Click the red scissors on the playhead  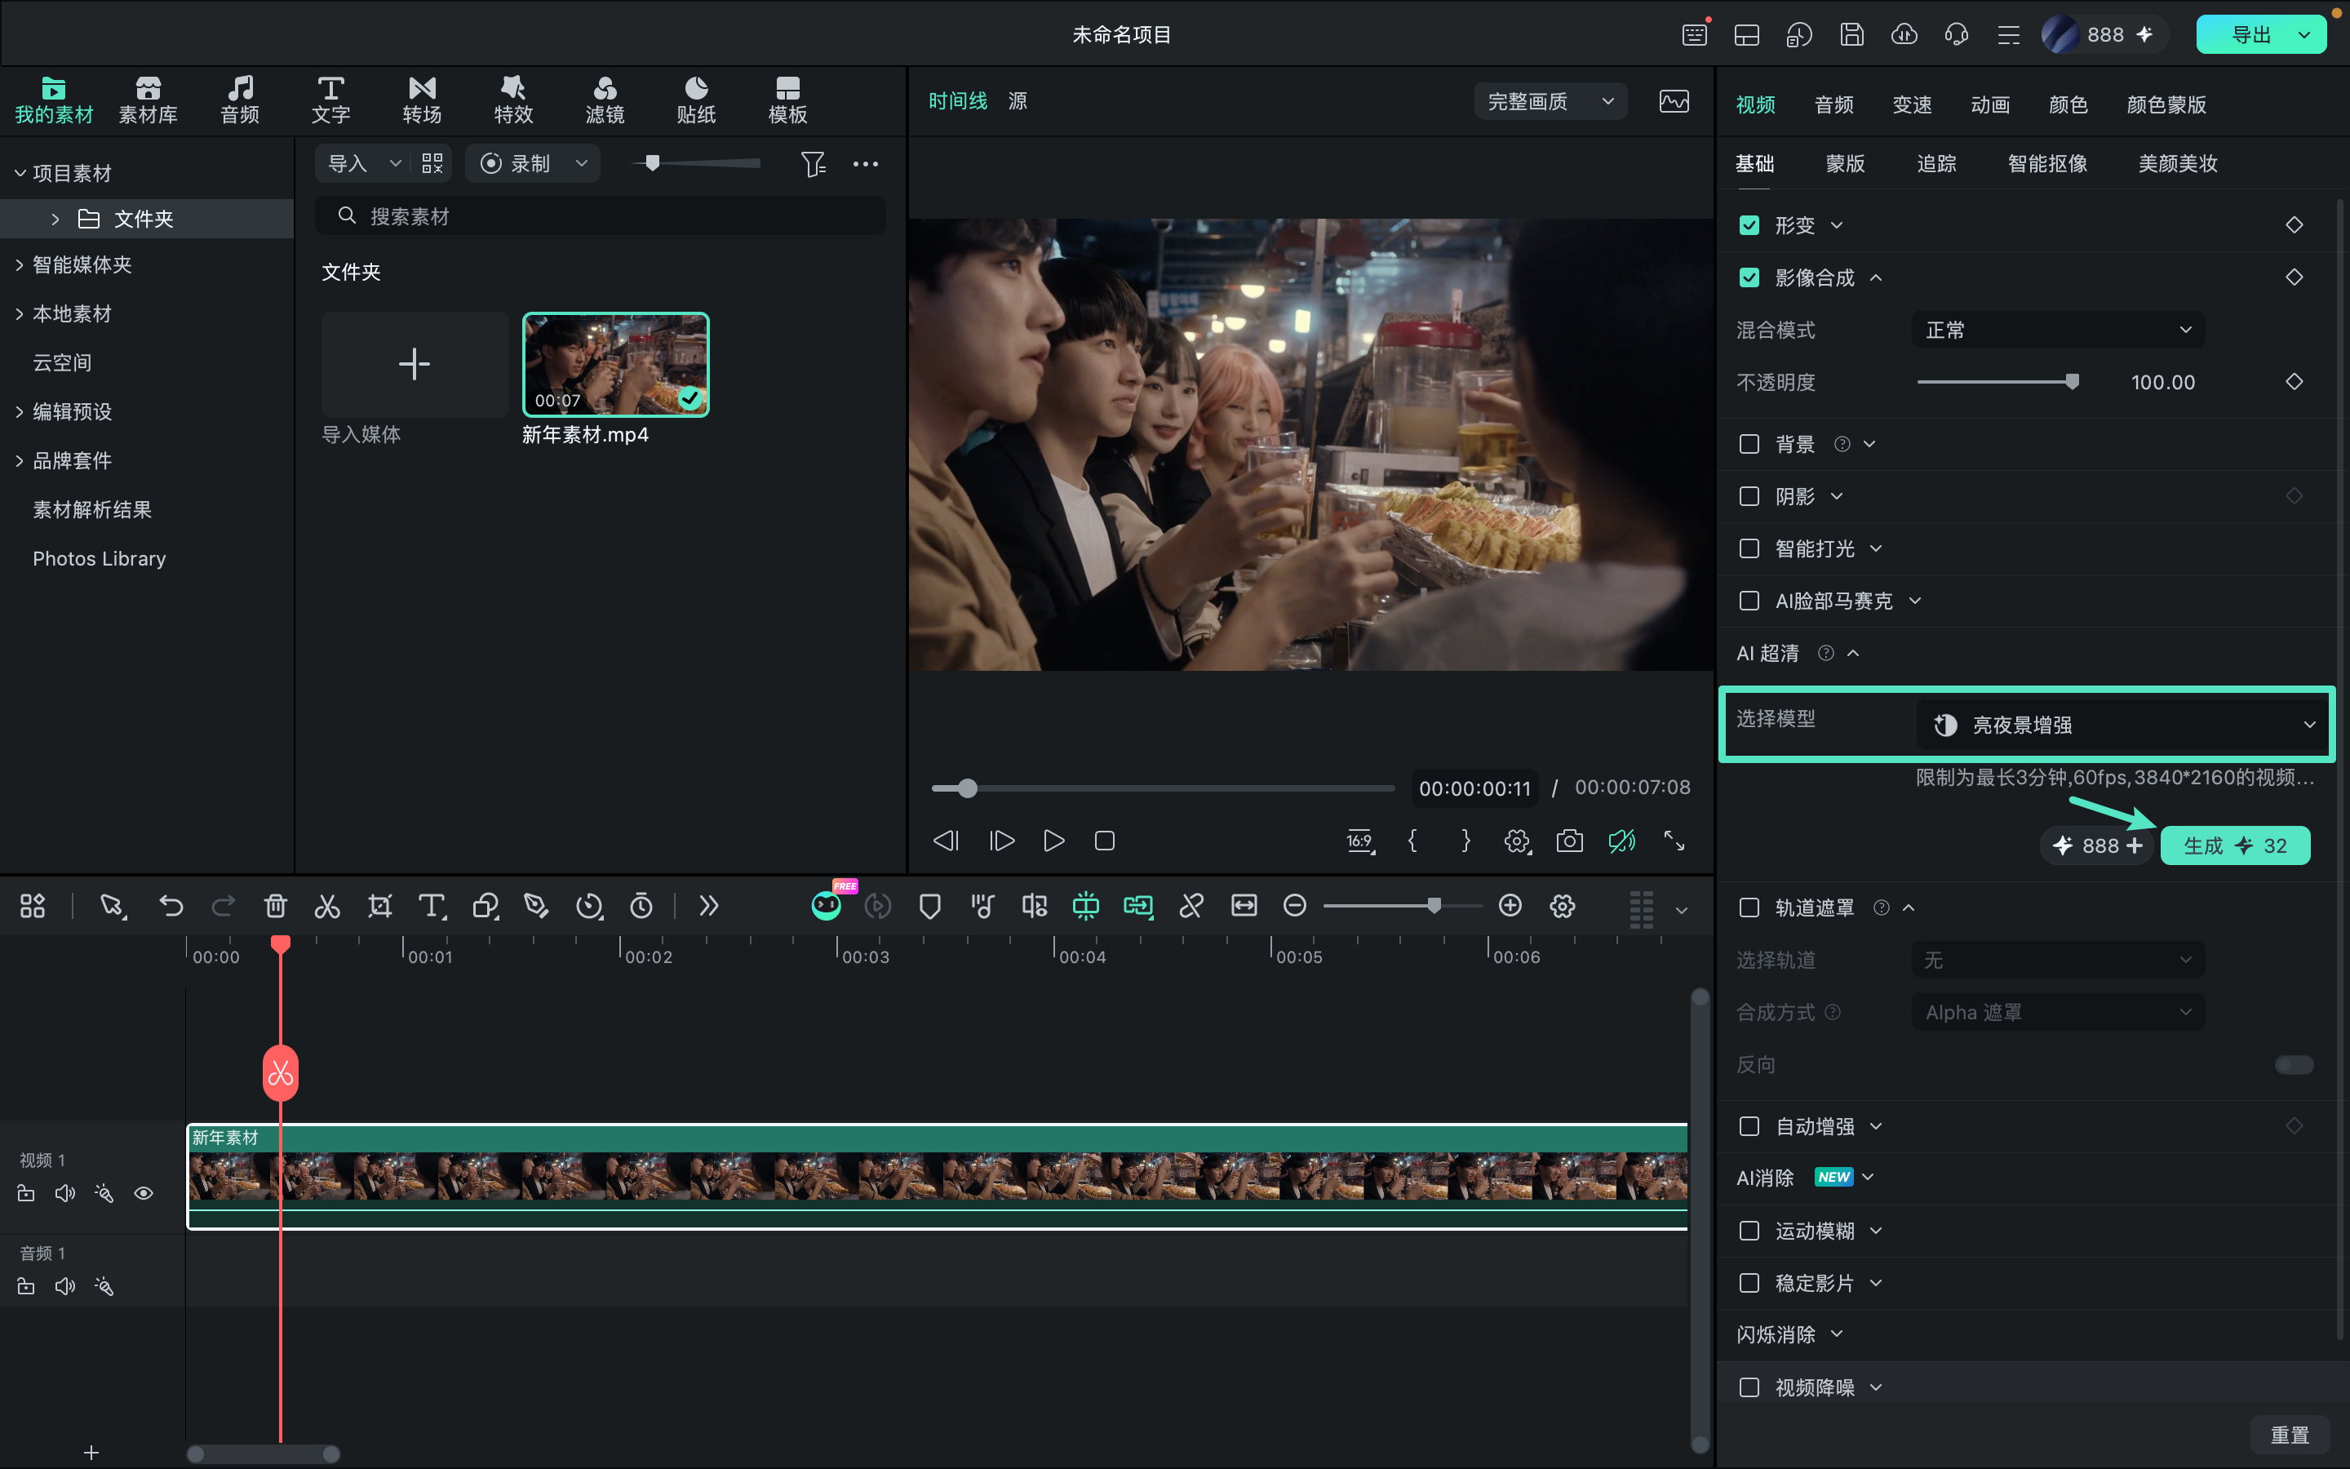(281, 1072)
